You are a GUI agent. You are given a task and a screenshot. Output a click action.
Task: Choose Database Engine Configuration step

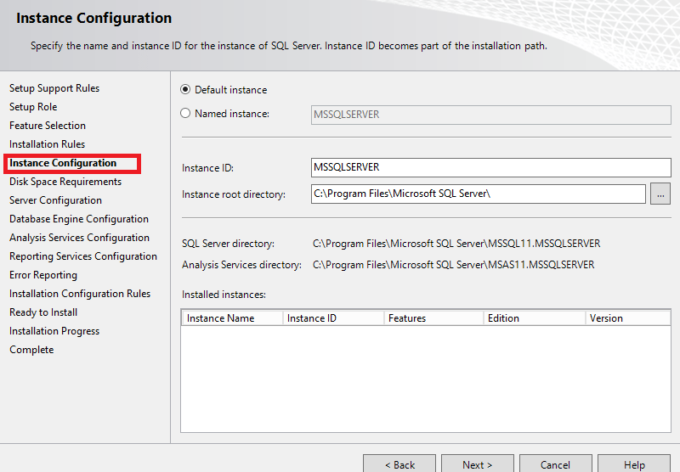click(79, 219)
